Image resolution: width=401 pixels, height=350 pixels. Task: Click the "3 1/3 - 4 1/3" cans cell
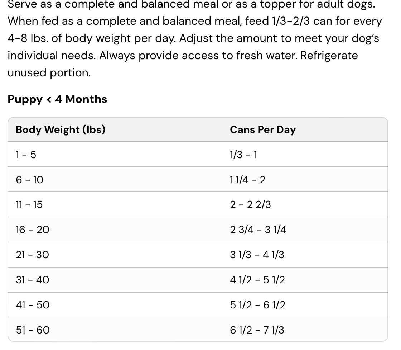tap(257, 255)
